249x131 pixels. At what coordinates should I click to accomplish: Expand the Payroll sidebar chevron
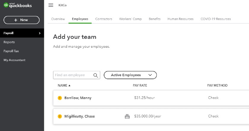pyautogui.click(x=40, y=33)
